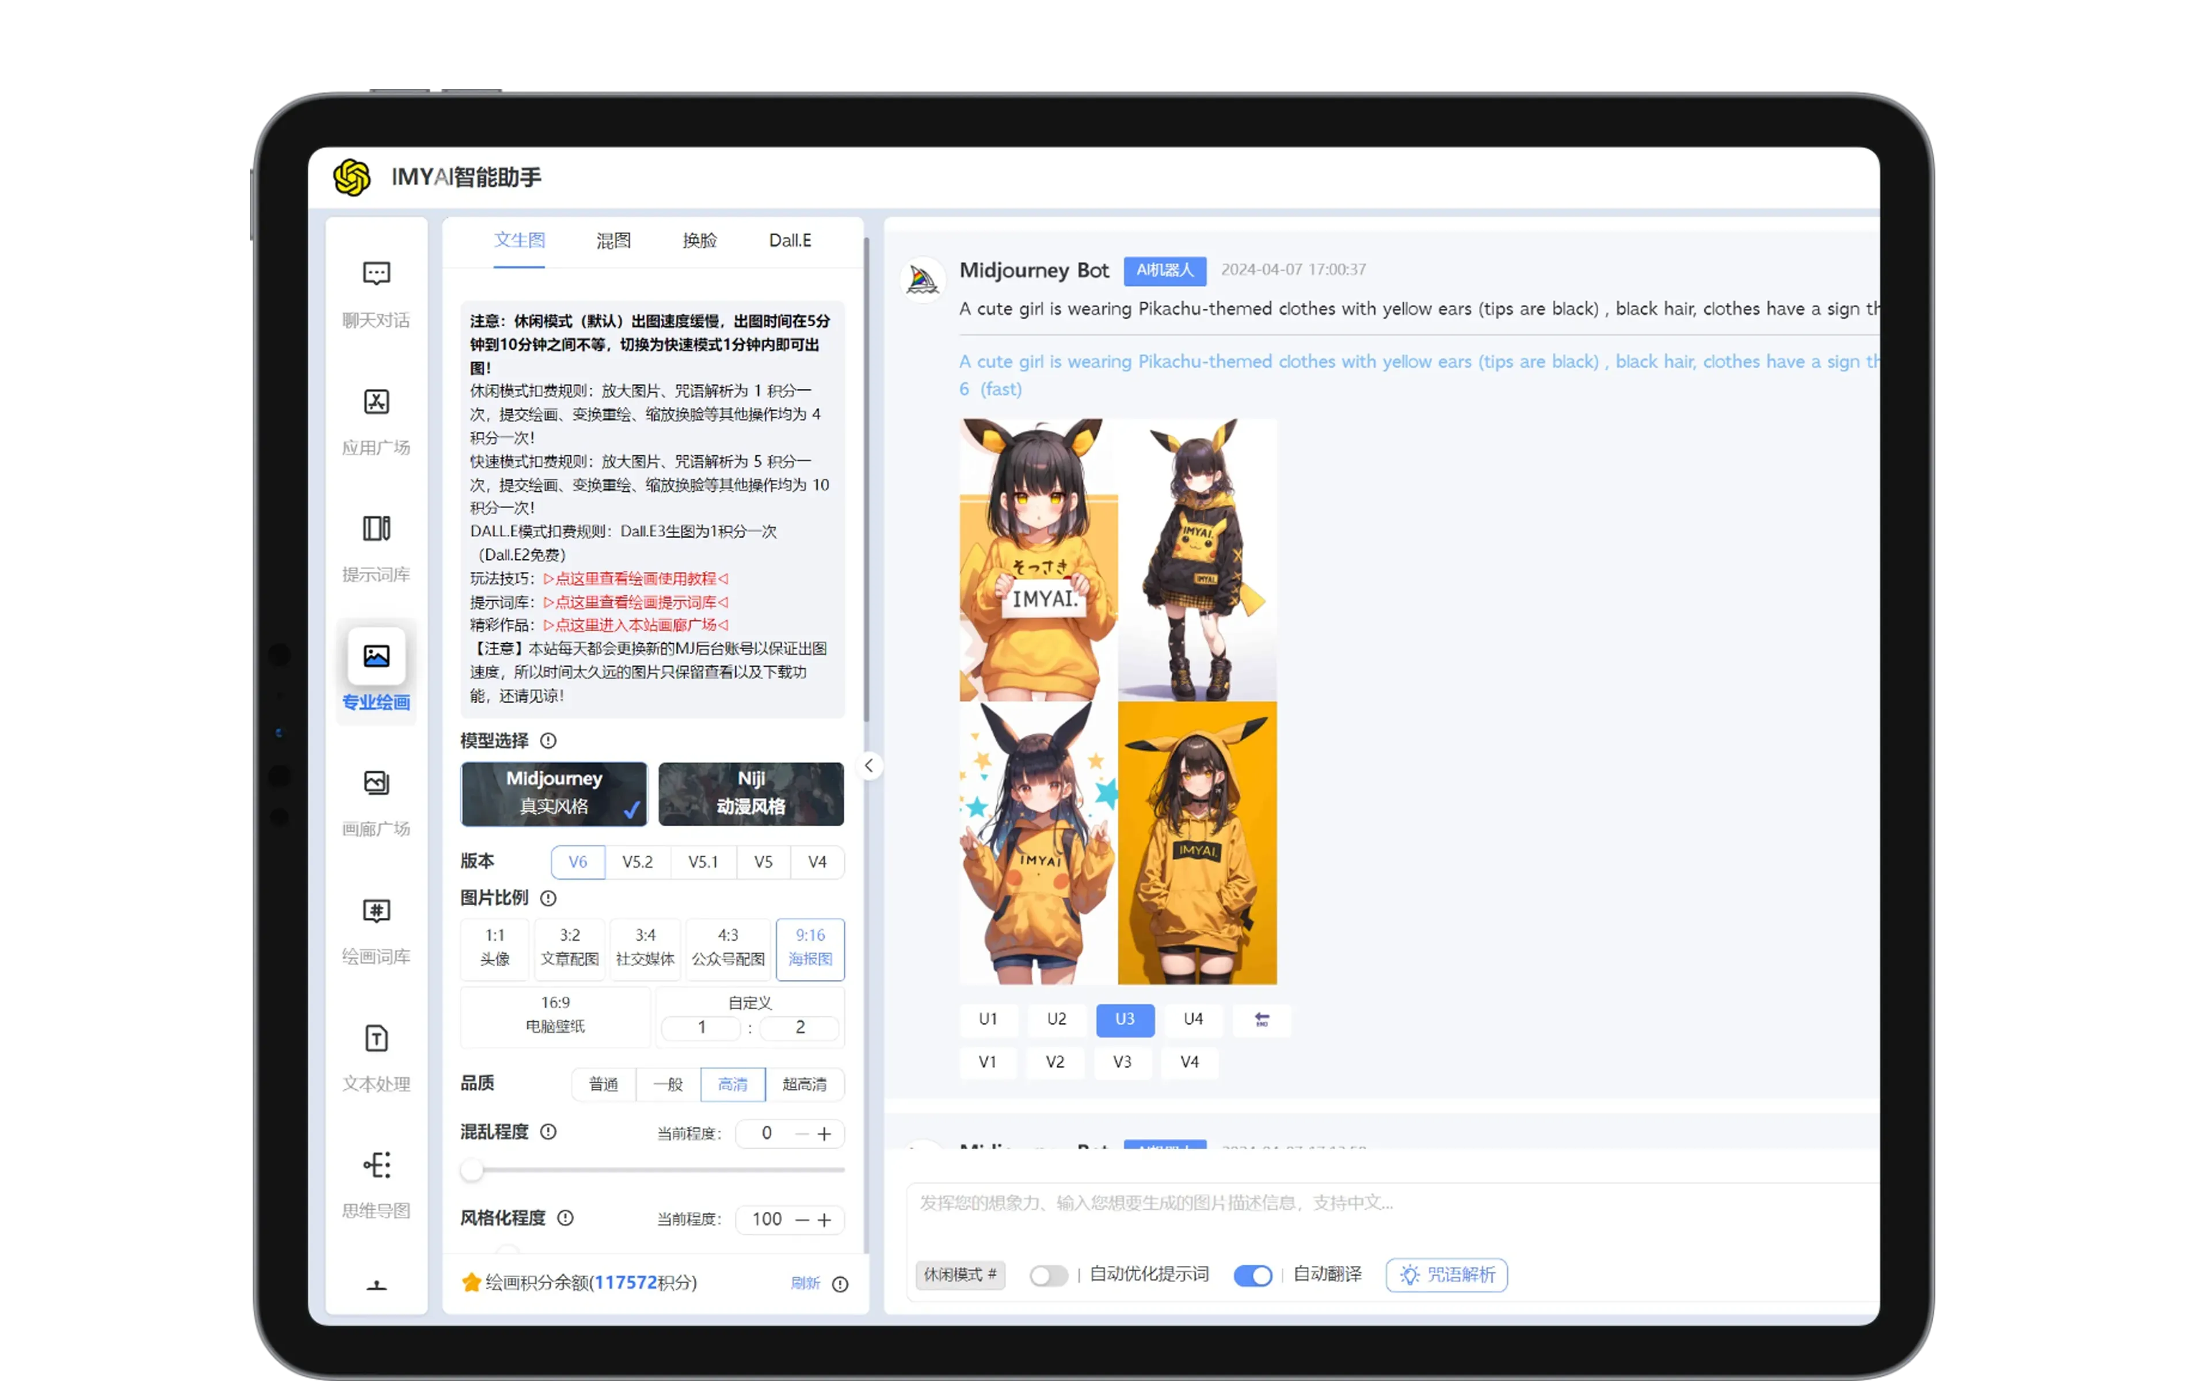Click info icon beside 模型选择
The height and width of the screenshot is (1381, 2187).
548,741
